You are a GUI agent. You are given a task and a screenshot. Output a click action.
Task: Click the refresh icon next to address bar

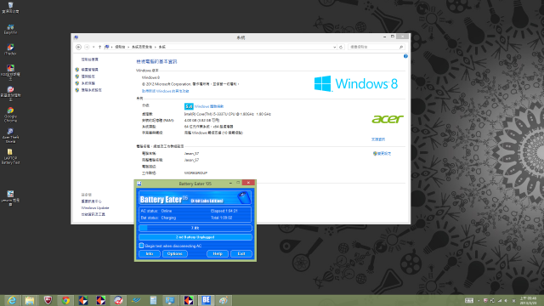coord(341,47)
